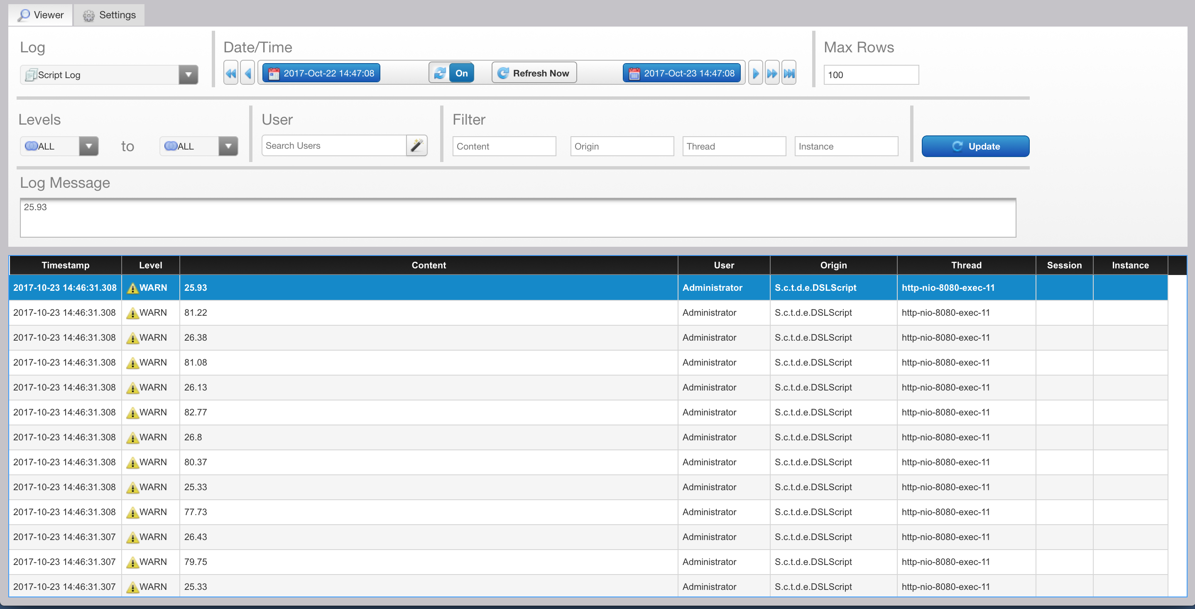Image resolution: width=1195 pixels, height=609 pixels.
Task: Click the Search Users input field
Action: [333, 145]
